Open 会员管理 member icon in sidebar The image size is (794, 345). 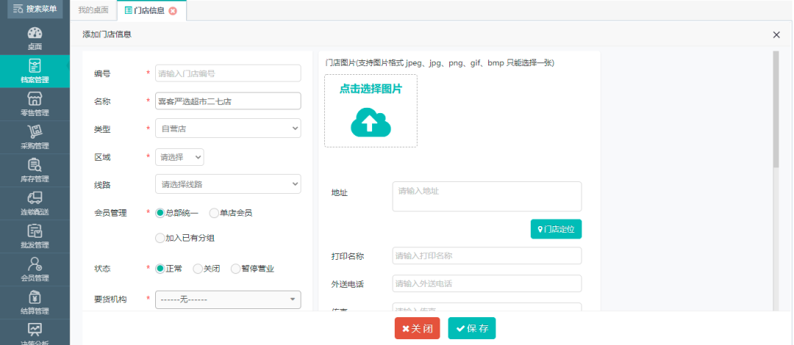[35, 264]
